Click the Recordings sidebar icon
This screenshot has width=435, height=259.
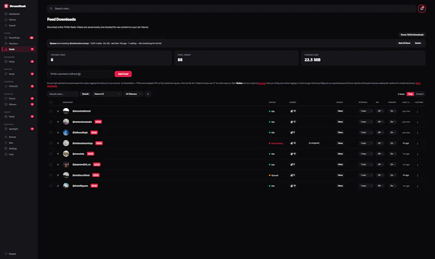click(x=6, y=37)
